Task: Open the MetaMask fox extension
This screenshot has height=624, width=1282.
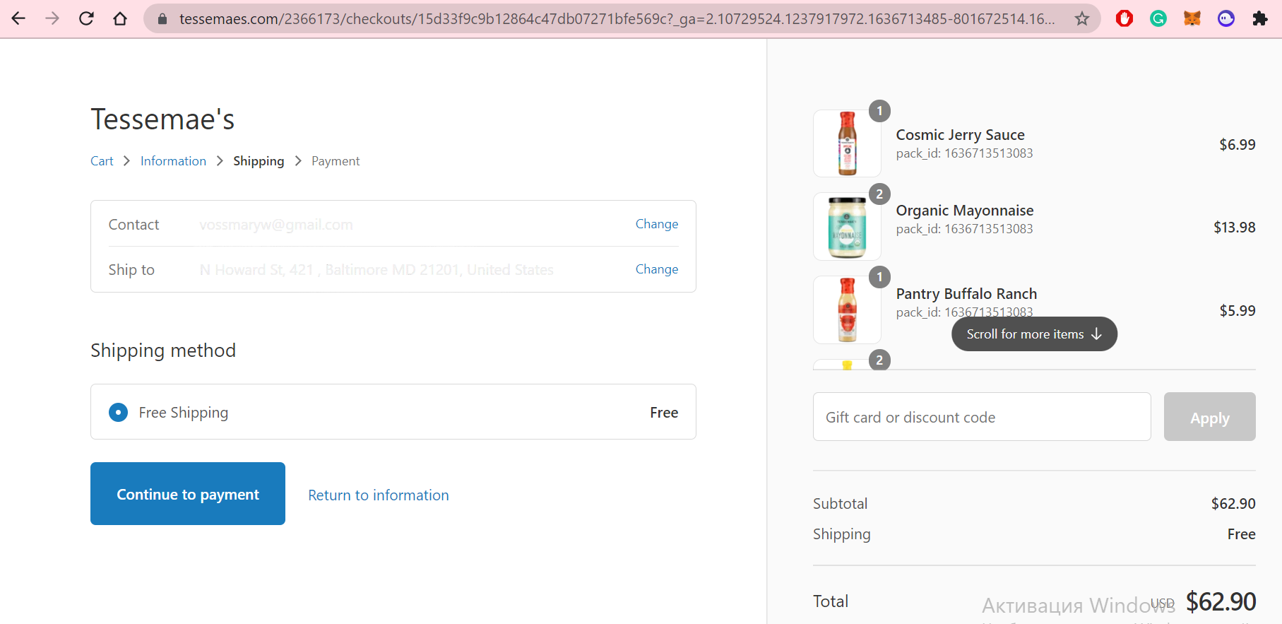Action: [x=1192, y=18]
